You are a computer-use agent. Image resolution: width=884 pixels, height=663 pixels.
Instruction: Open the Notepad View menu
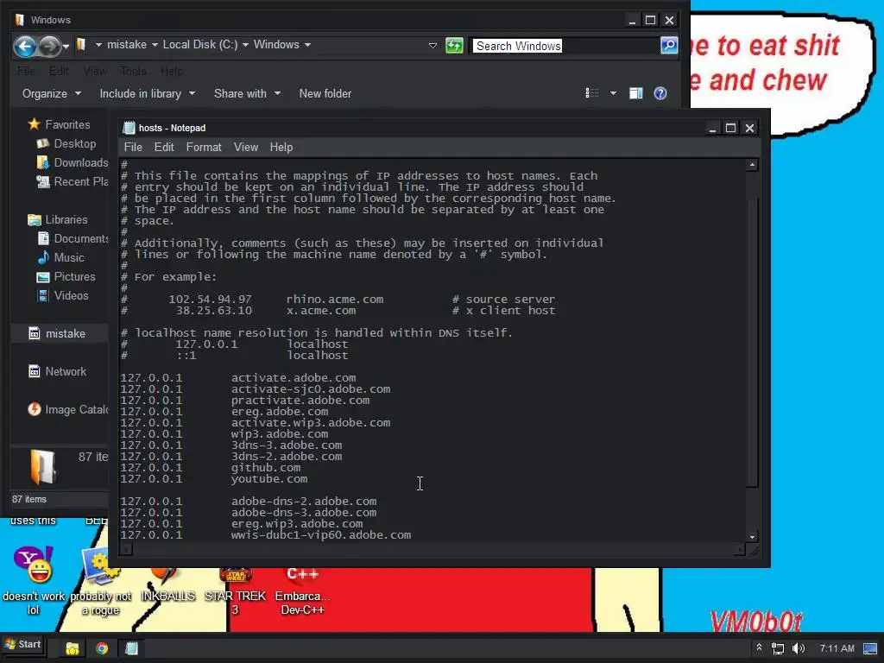246,147
